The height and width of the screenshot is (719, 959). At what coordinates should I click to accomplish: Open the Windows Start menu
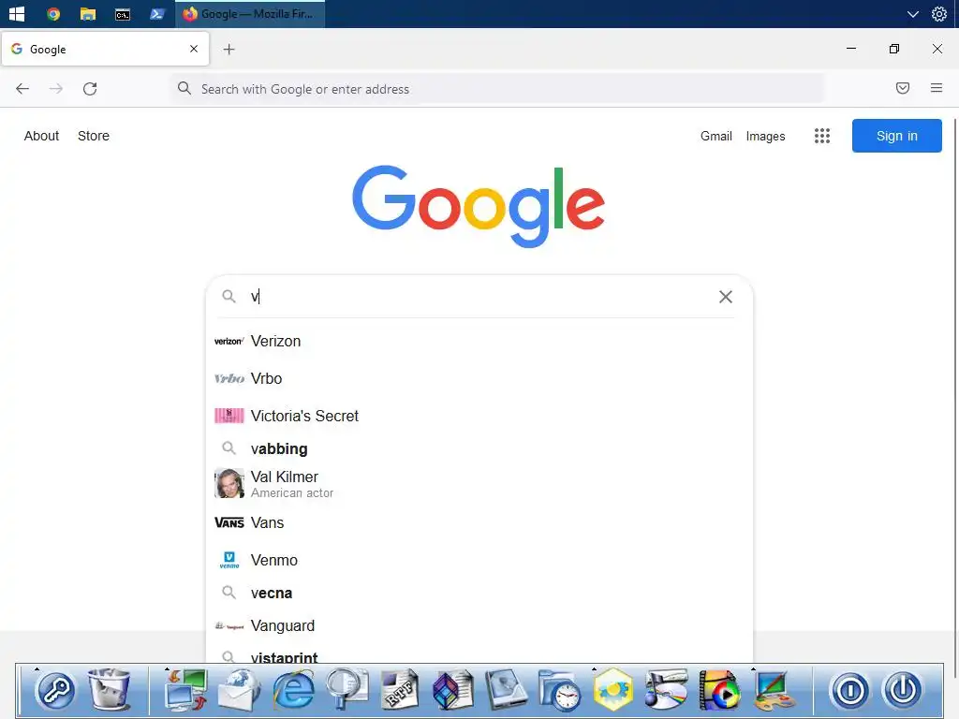17,13
